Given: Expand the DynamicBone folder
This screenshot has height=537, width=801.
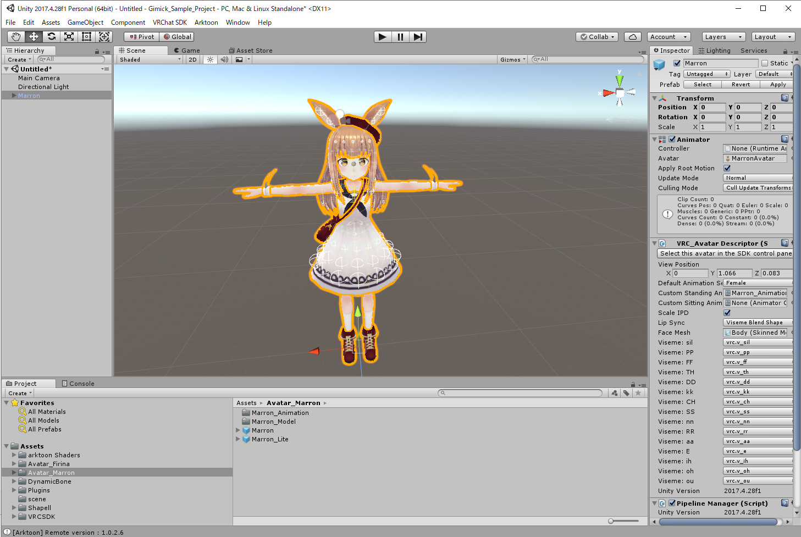Looking at the screenshot, I should [x=14, y=481].
